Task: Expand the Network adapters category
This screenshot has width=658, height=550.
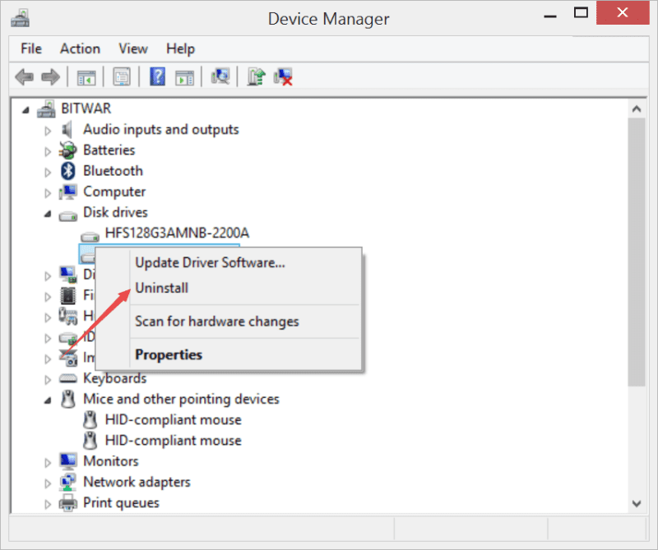Action: (x=48, y=483)
